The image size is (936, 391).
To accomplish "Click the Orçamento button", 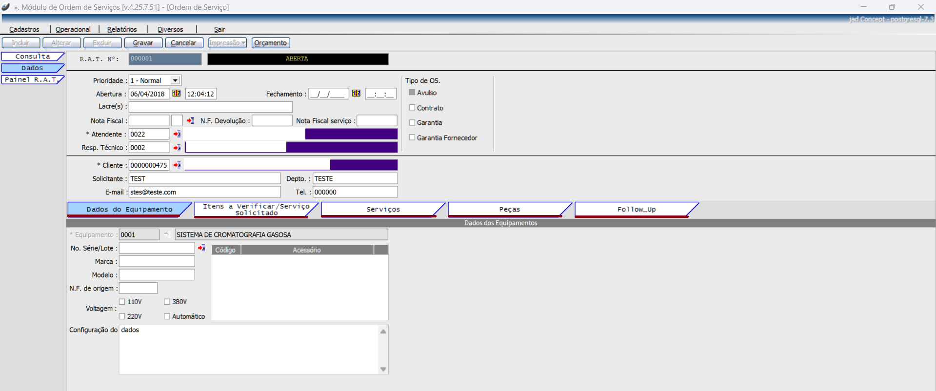I will click(271, 43).
